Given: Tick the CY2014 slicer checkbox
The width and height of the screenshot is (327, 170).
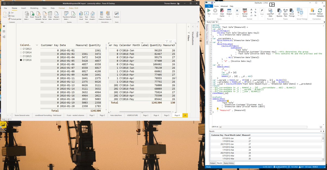Looking at the screenshot, I should click(21, 52).
